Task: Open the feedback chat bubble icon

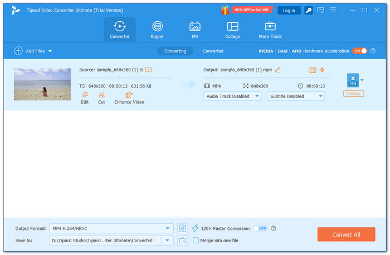Action: point(320,10)
